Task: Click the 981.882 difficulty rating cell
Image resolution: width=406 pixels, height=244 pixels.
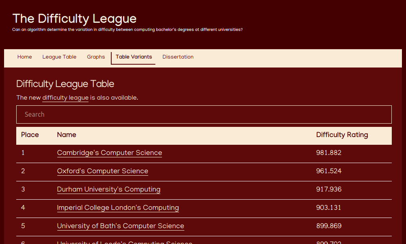Action: [328, 153]
